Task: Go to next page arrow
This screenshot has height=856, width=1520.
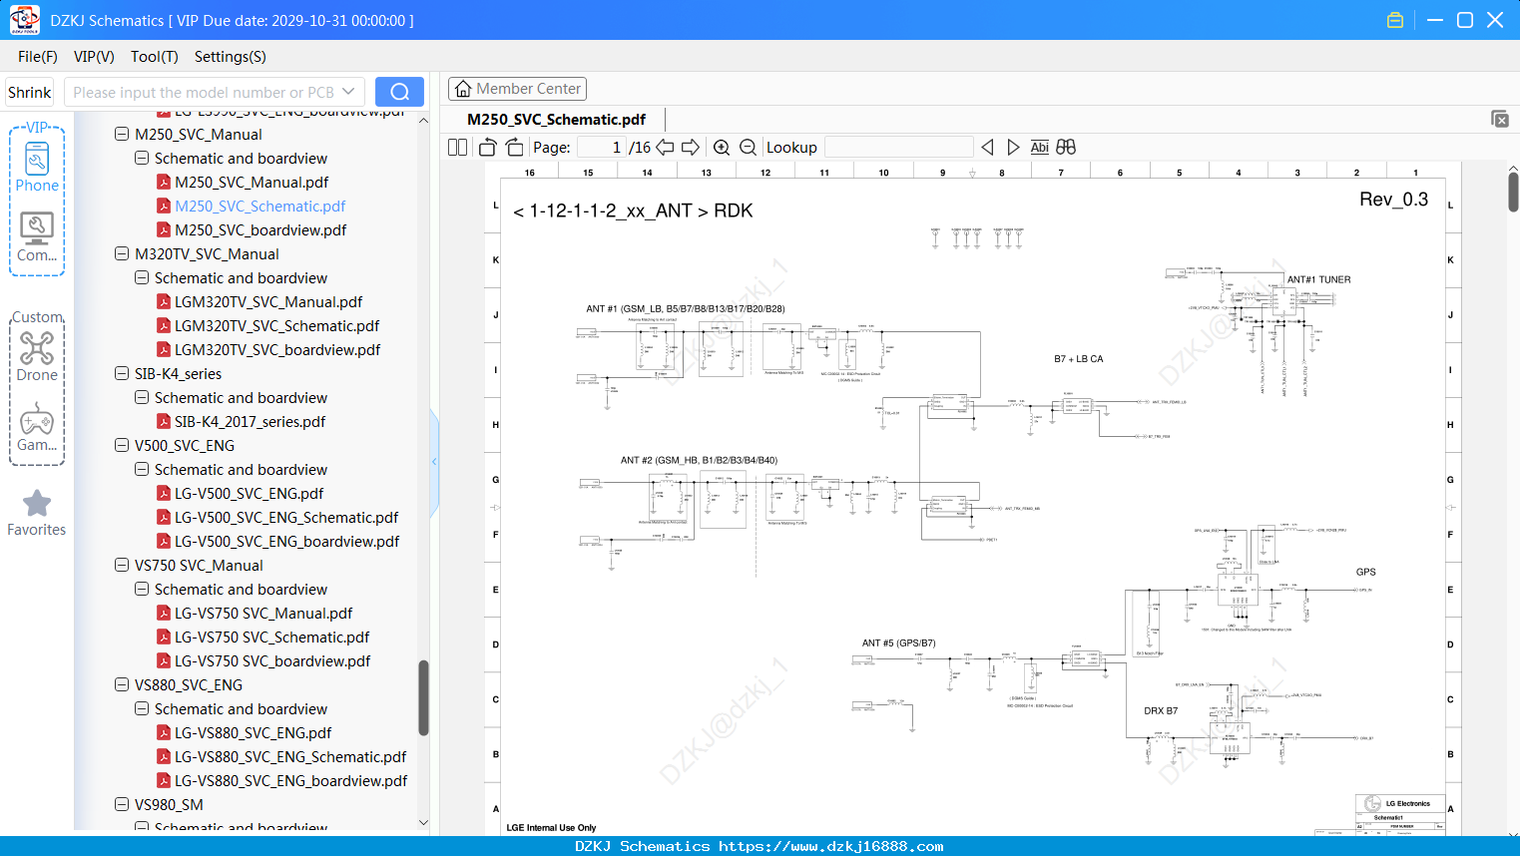Action: [x=691, y=147]
